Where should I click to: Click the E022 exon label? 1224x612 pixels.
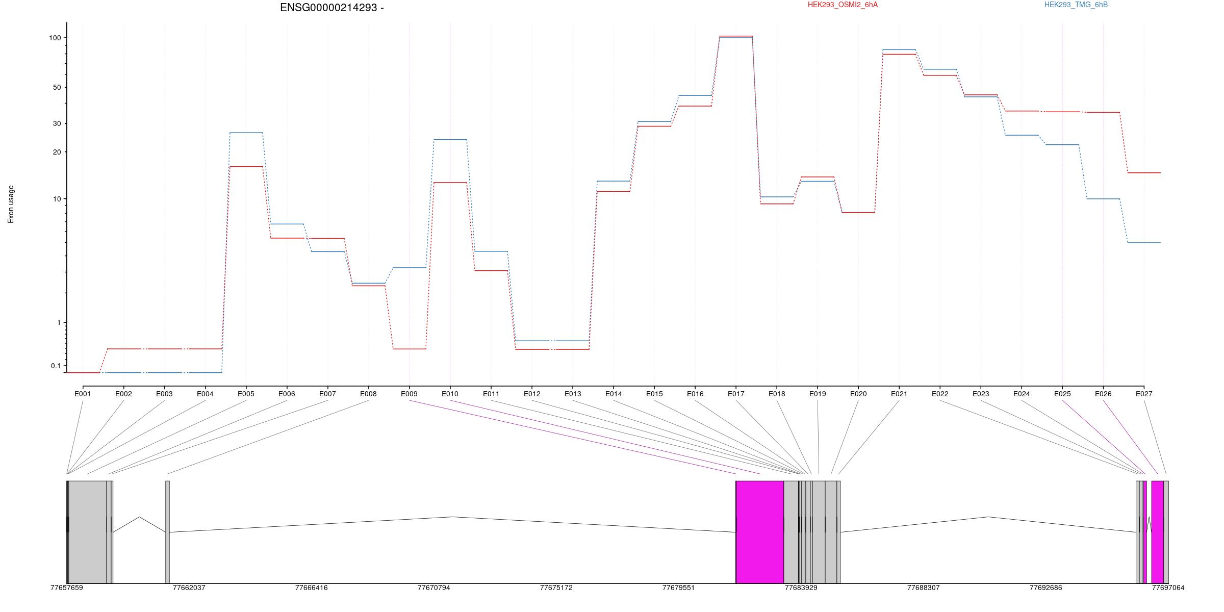pyautogui.click(x=940, y=394)
